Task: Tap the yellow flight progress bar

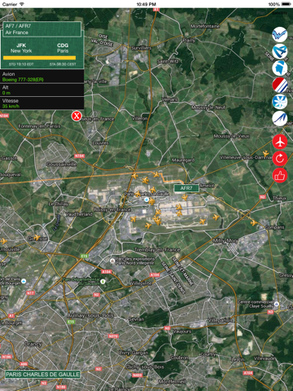Action: tap(39, 58)
